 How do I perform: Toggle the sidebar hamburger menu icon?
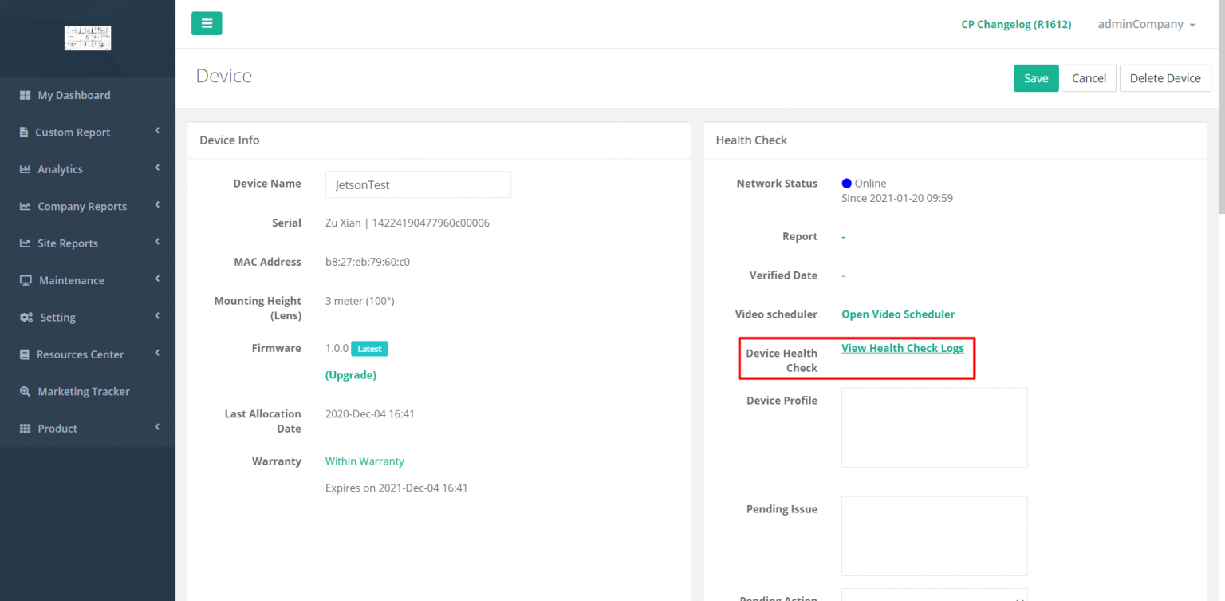[x=207, y=23]
